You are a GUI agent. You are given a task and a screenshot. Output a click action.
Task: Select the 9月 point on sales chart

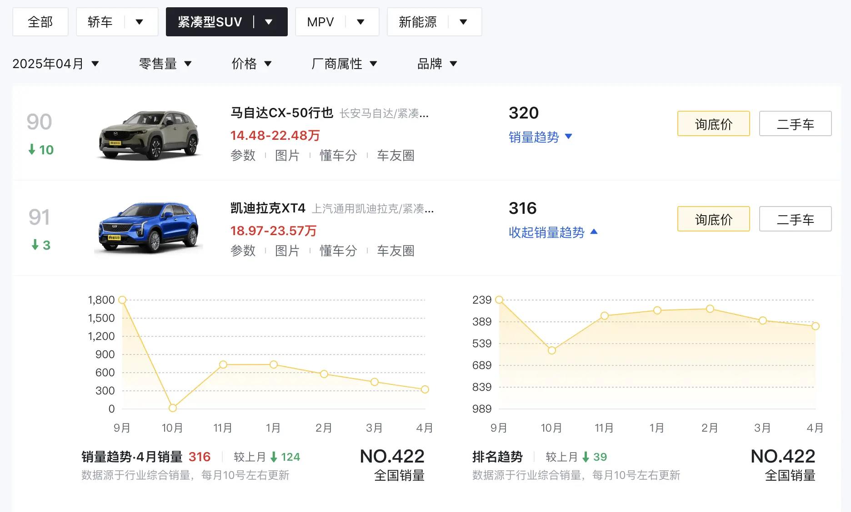point(122,300)
